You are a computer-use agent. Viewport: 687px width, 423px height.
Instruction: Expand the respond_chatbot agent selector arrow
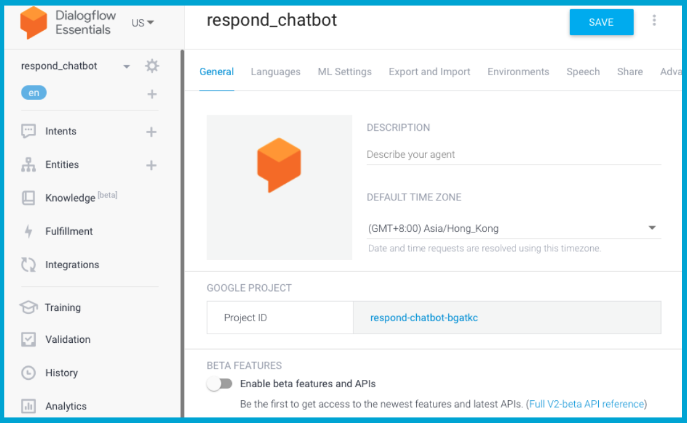coord(126,67)
